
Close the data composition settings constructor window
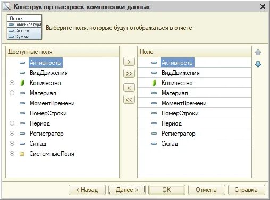pyautogui.click(x=263, y=7)
